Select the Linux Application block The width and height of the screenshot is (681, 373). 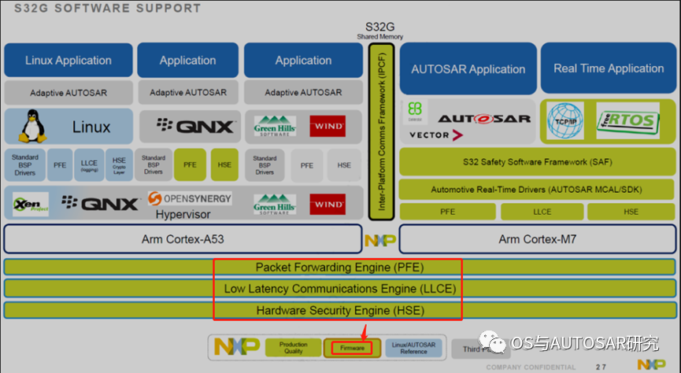[68, 60]
